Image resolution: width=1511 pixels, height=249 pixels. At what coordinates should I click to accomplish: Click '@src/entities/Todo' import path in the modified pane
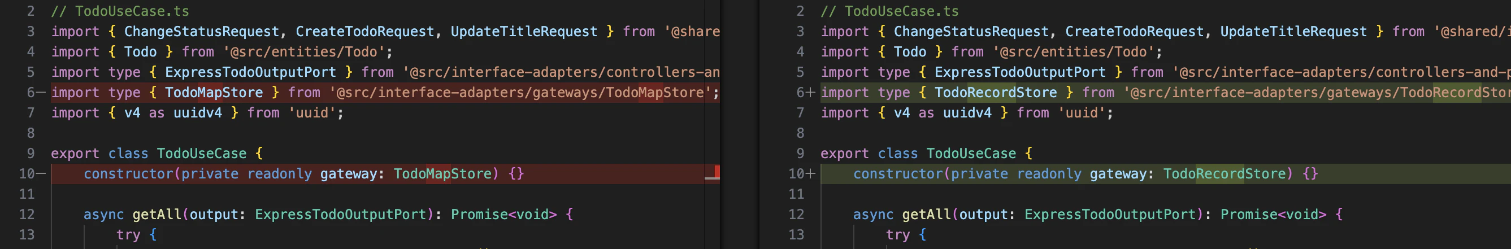tap(1073, 52)
